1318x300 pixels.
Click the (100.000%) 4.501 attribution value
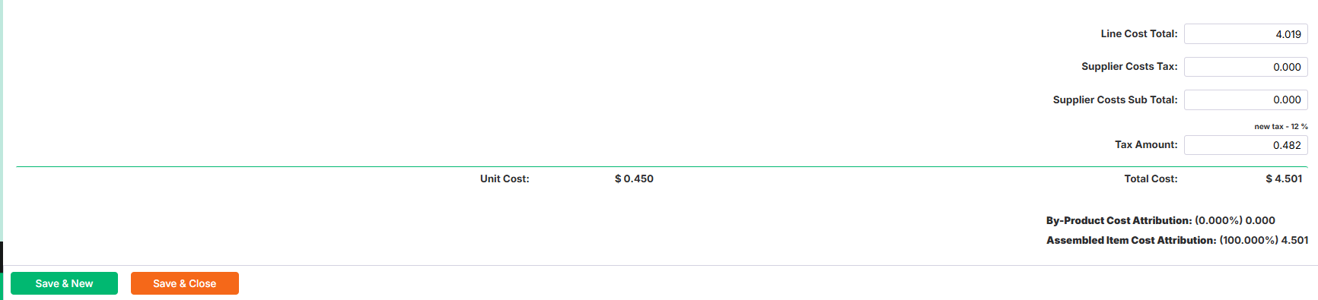point(1263,240)
